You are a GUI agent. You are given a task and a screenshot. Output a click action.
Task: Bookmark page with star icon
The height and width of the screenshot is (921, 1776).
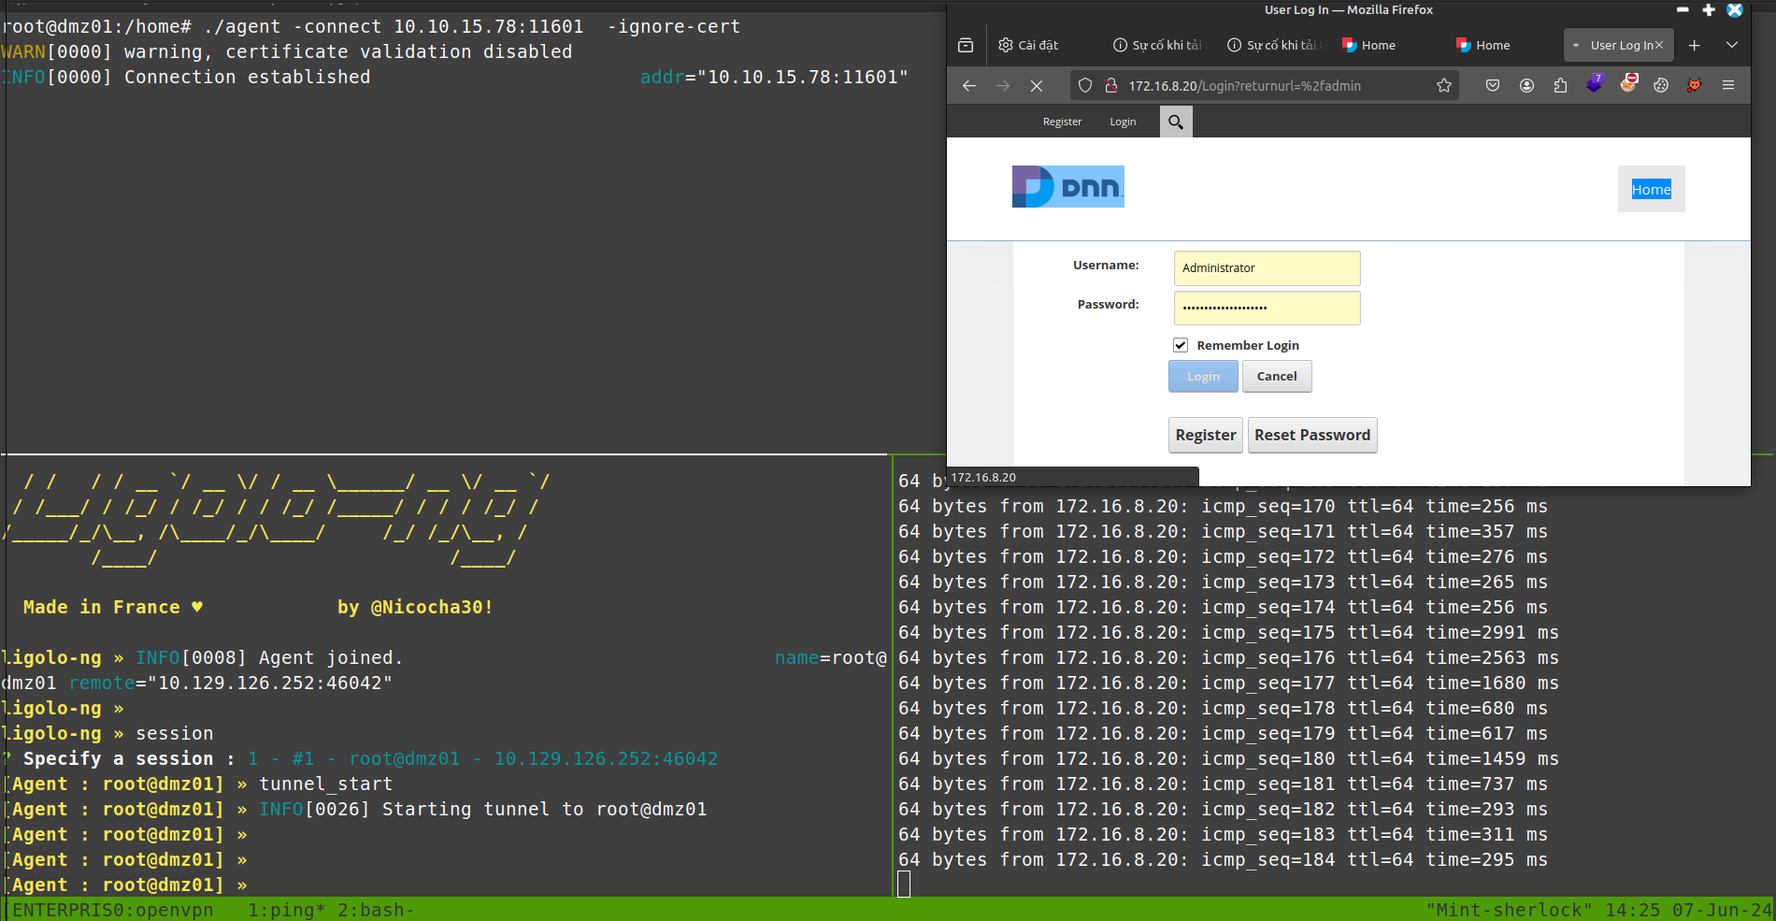click(1443, 86)
